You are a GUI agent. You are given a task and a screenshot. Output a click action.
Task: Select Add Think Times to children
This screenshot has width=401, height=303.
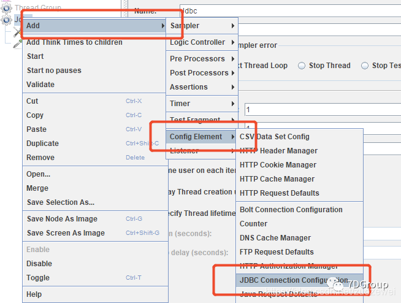point(94,42)
